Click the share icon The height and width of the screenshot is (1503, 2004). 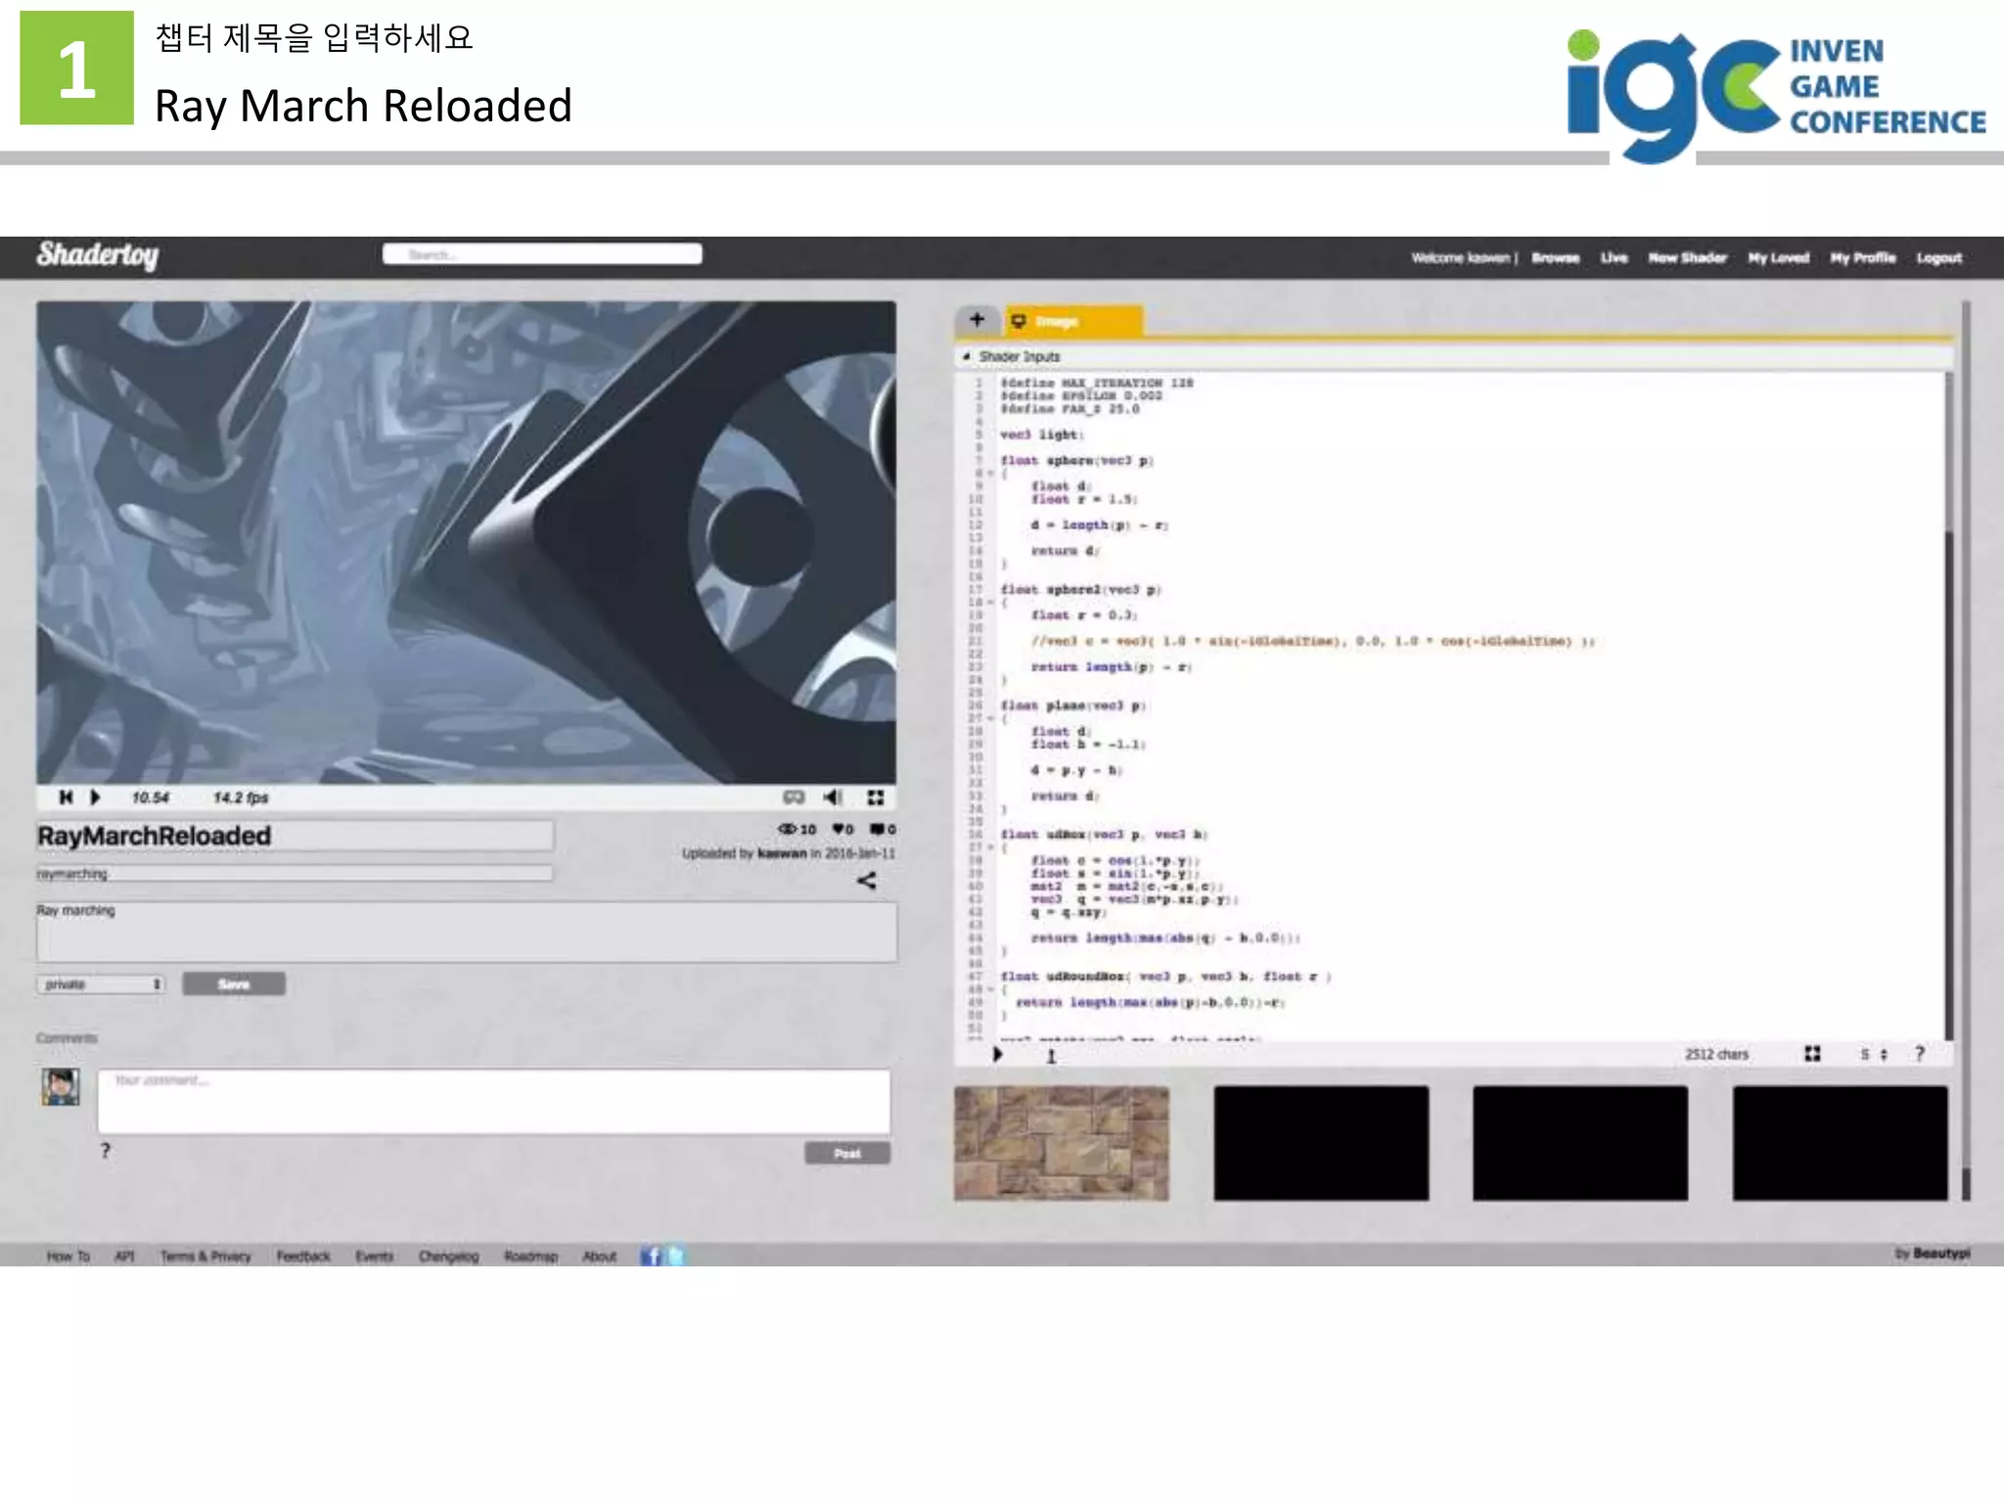(x=866, y=881)
